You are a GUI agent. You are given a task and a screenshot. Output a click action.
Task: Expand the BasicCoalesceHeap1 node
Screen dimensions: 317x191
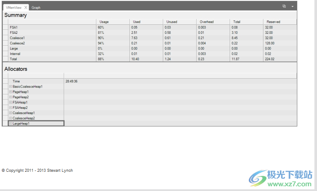[11, 87]
